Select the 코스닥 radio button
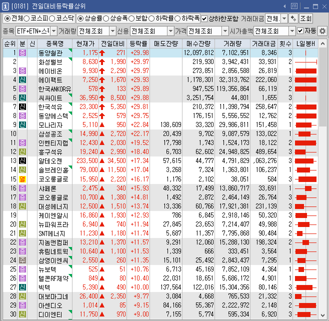 click(x=52, y=18)
